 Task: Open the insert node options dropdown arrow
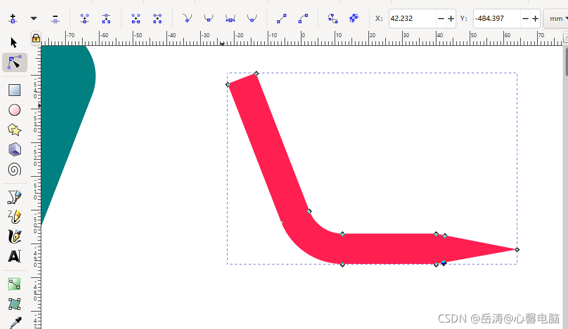[34, 19]
